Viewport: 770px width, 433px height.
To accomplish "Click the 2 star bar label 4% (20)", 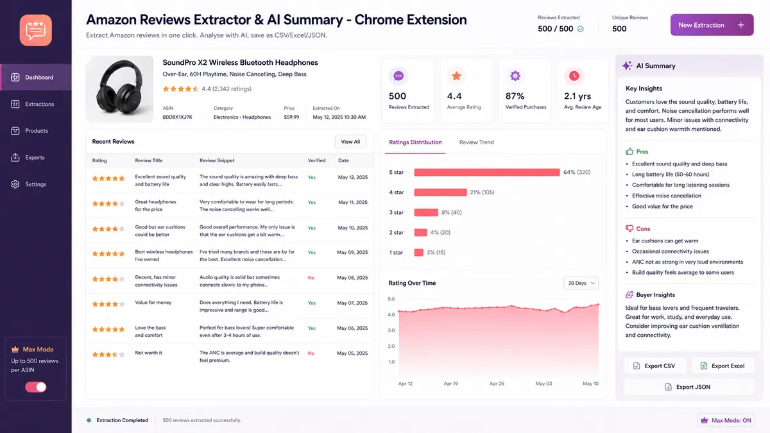I will pyautogui.click(x=440, y=232).
